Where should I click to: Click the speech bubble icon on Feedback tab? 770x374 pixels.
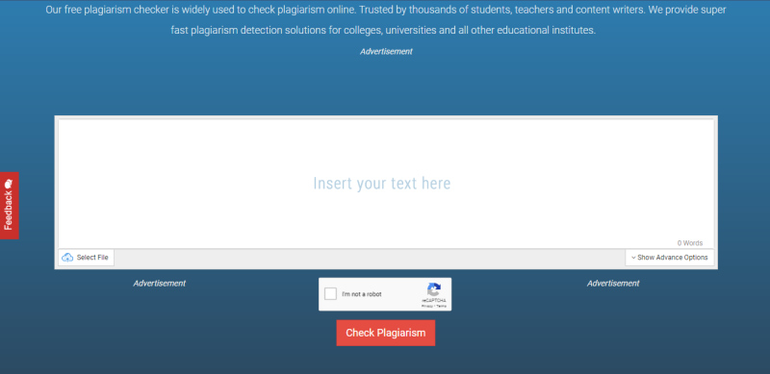tap(9, 184)
